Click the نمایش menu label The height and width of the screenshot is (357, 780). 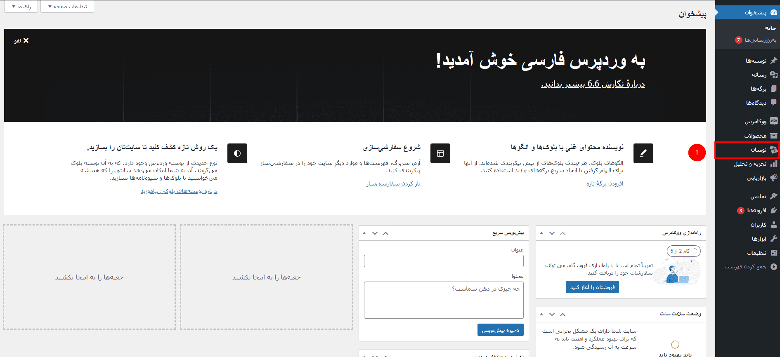(759, 197)
